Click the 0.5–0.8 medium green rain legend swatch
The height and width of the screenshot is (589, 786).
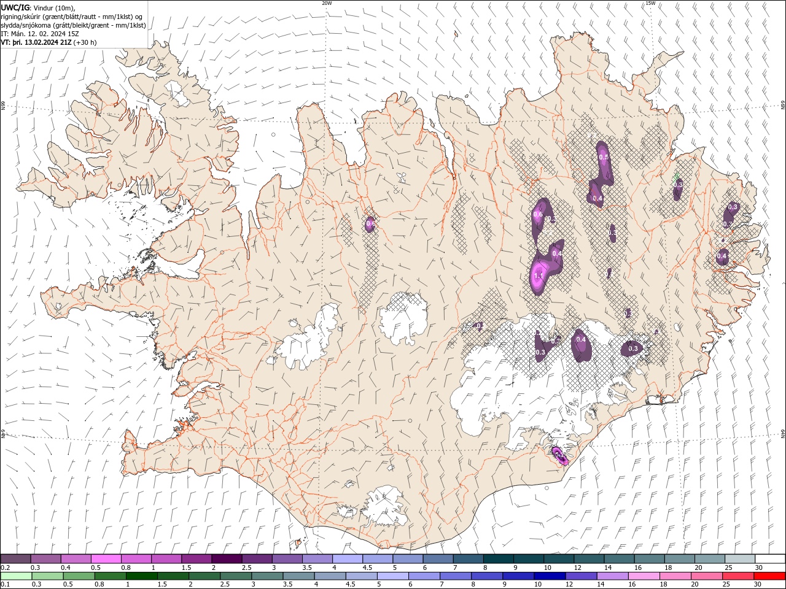(x=79, y=576)
